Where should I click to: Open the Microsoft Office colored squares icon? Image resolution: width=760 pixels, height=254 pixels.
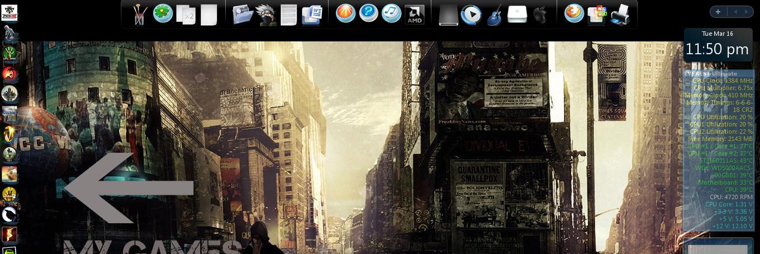pyautogui.click(x=597, y=14)
